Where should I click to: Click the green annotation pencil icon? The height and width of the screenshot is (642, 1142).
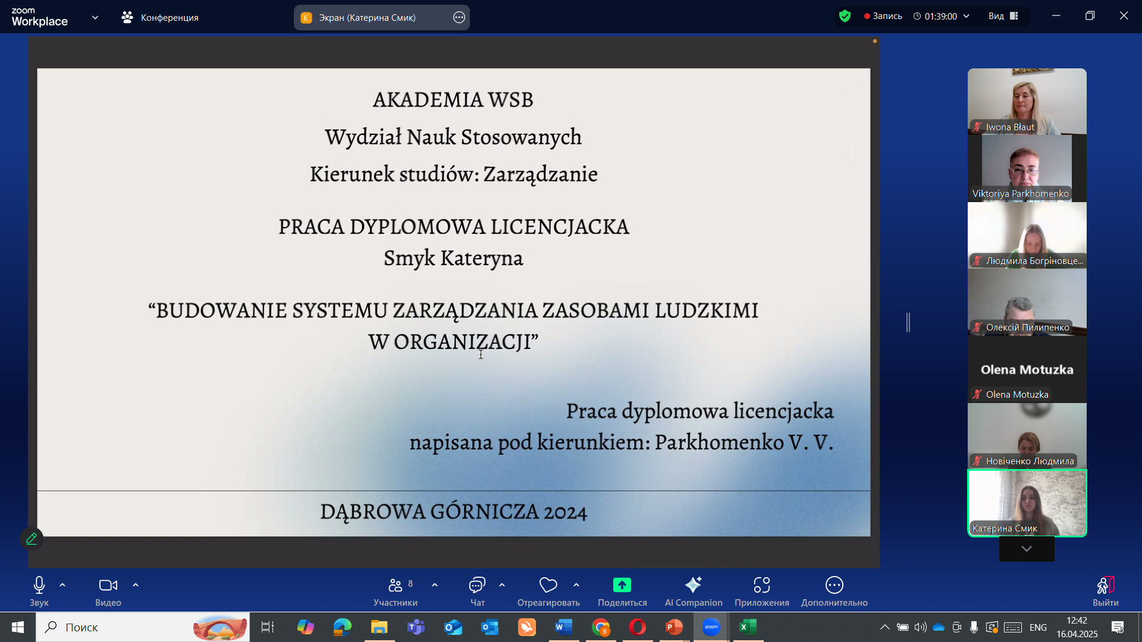coord(32,539)
